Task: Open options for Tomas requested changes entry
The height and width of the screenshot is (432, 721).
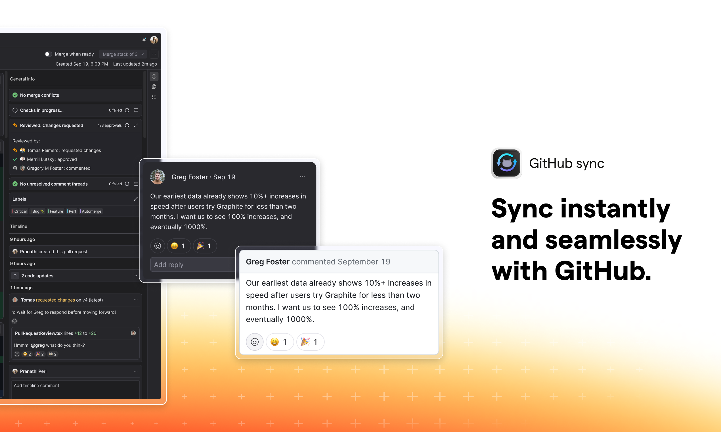Action: tap(136, 300)
